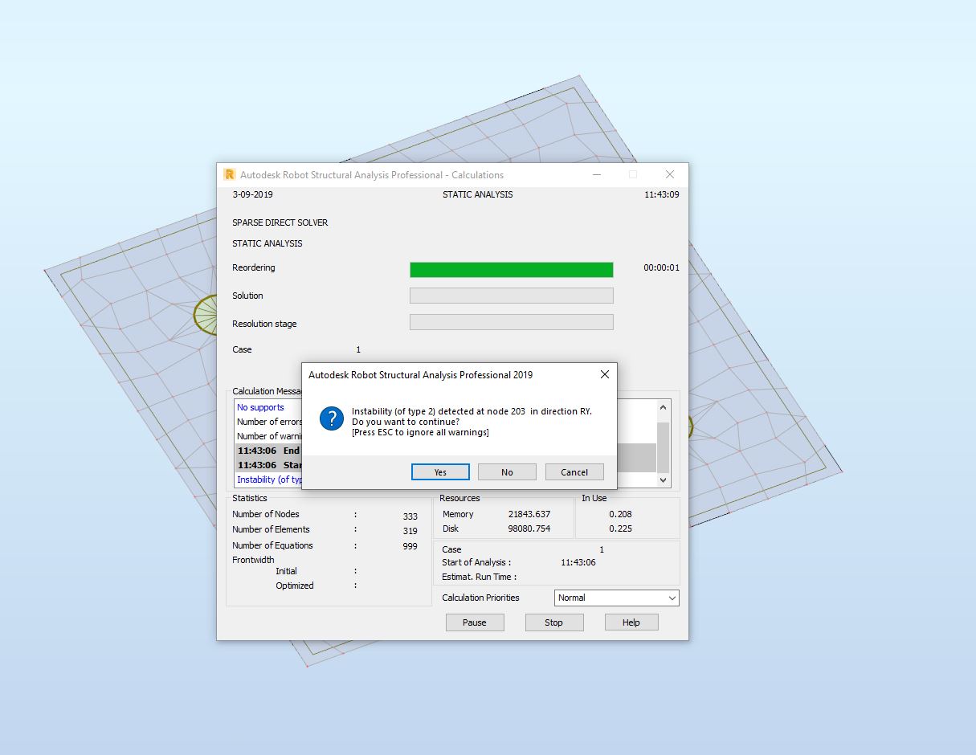The height and width of the screenshot is (755, 976).
Task: Select the Instability warning entry in Calculation Messages
Action: coord(267,479)
